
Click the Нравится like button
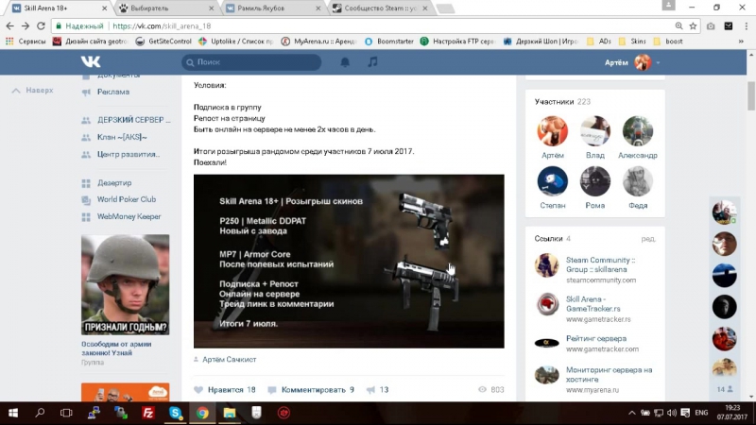225,390
